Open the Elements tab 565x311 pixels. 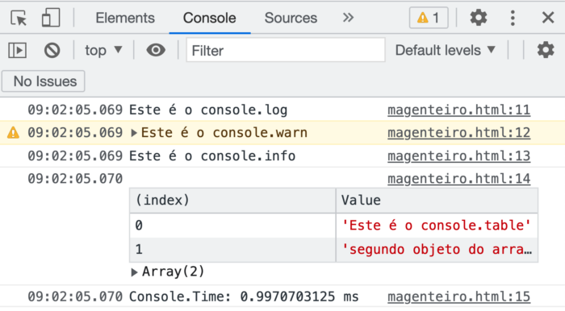click(125, 18)
